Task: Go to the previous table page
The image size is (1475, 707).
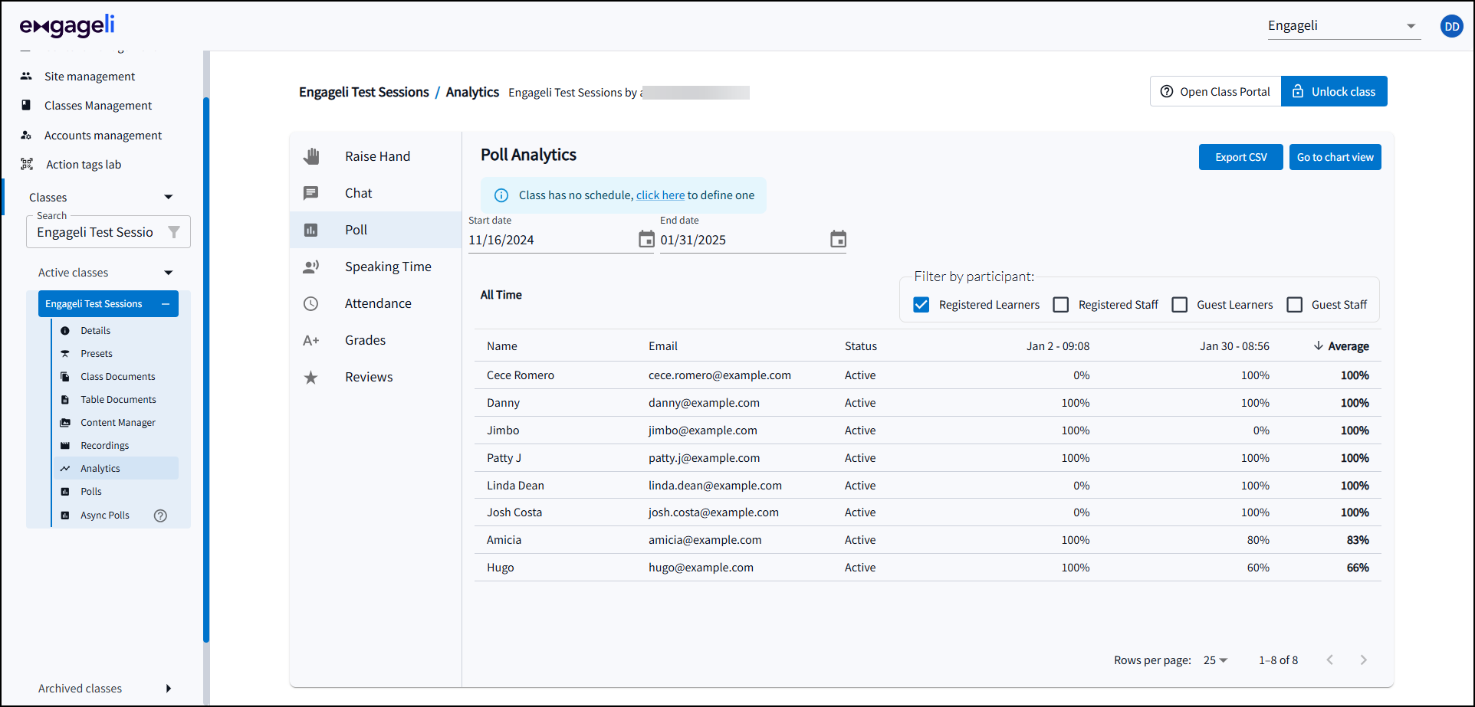Action: point(1330,660)
